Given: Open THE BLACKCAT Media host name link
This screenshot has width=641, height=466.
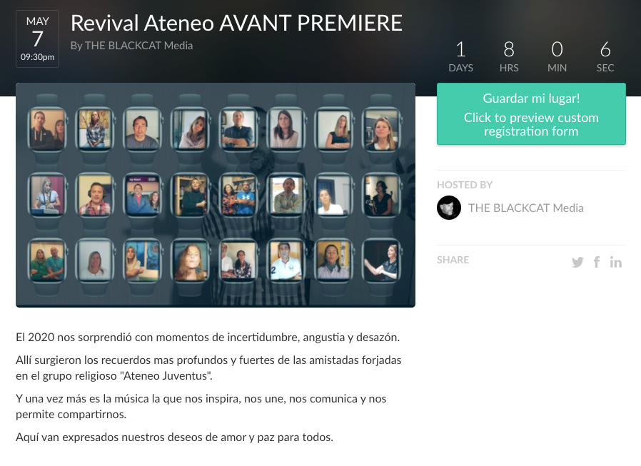Looking at the screenshot, I should coord(525,208).
